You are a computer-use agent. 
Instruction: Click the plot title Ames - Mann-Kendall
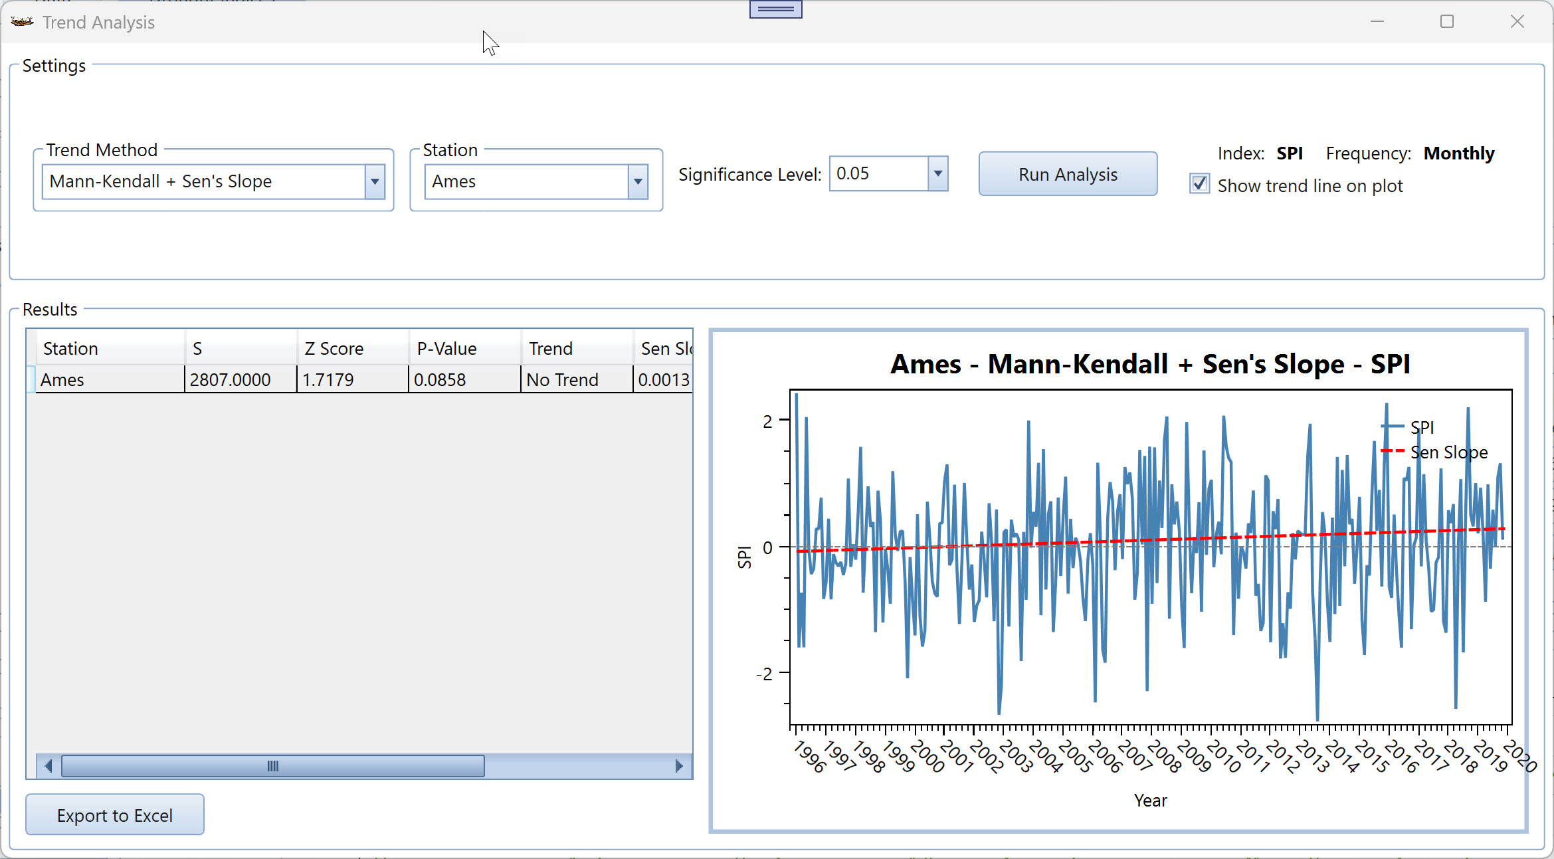coord(1150,364)
